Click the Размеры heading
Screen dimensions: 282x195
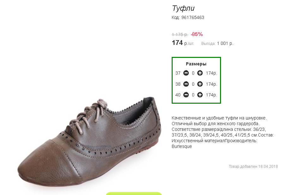[x=196, y=64]
